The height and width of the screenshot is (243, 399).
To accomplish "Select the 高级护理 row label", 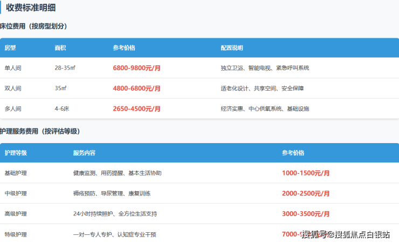I will (x=16, y=214).
